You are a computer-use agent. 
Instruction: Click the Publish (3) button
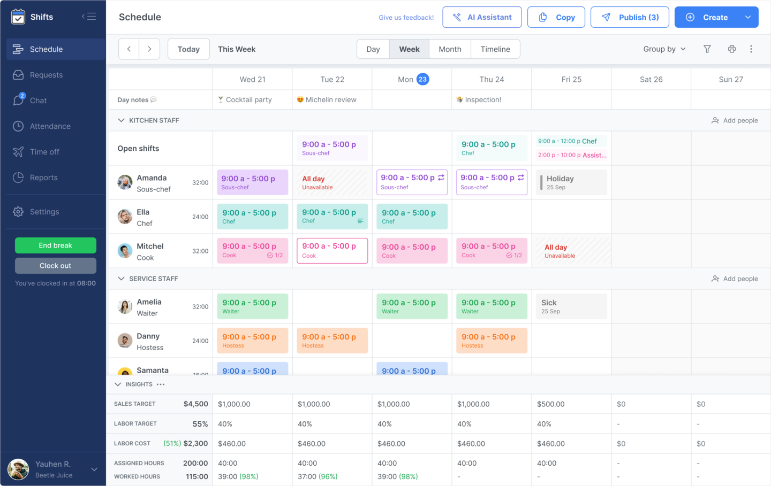630,17
